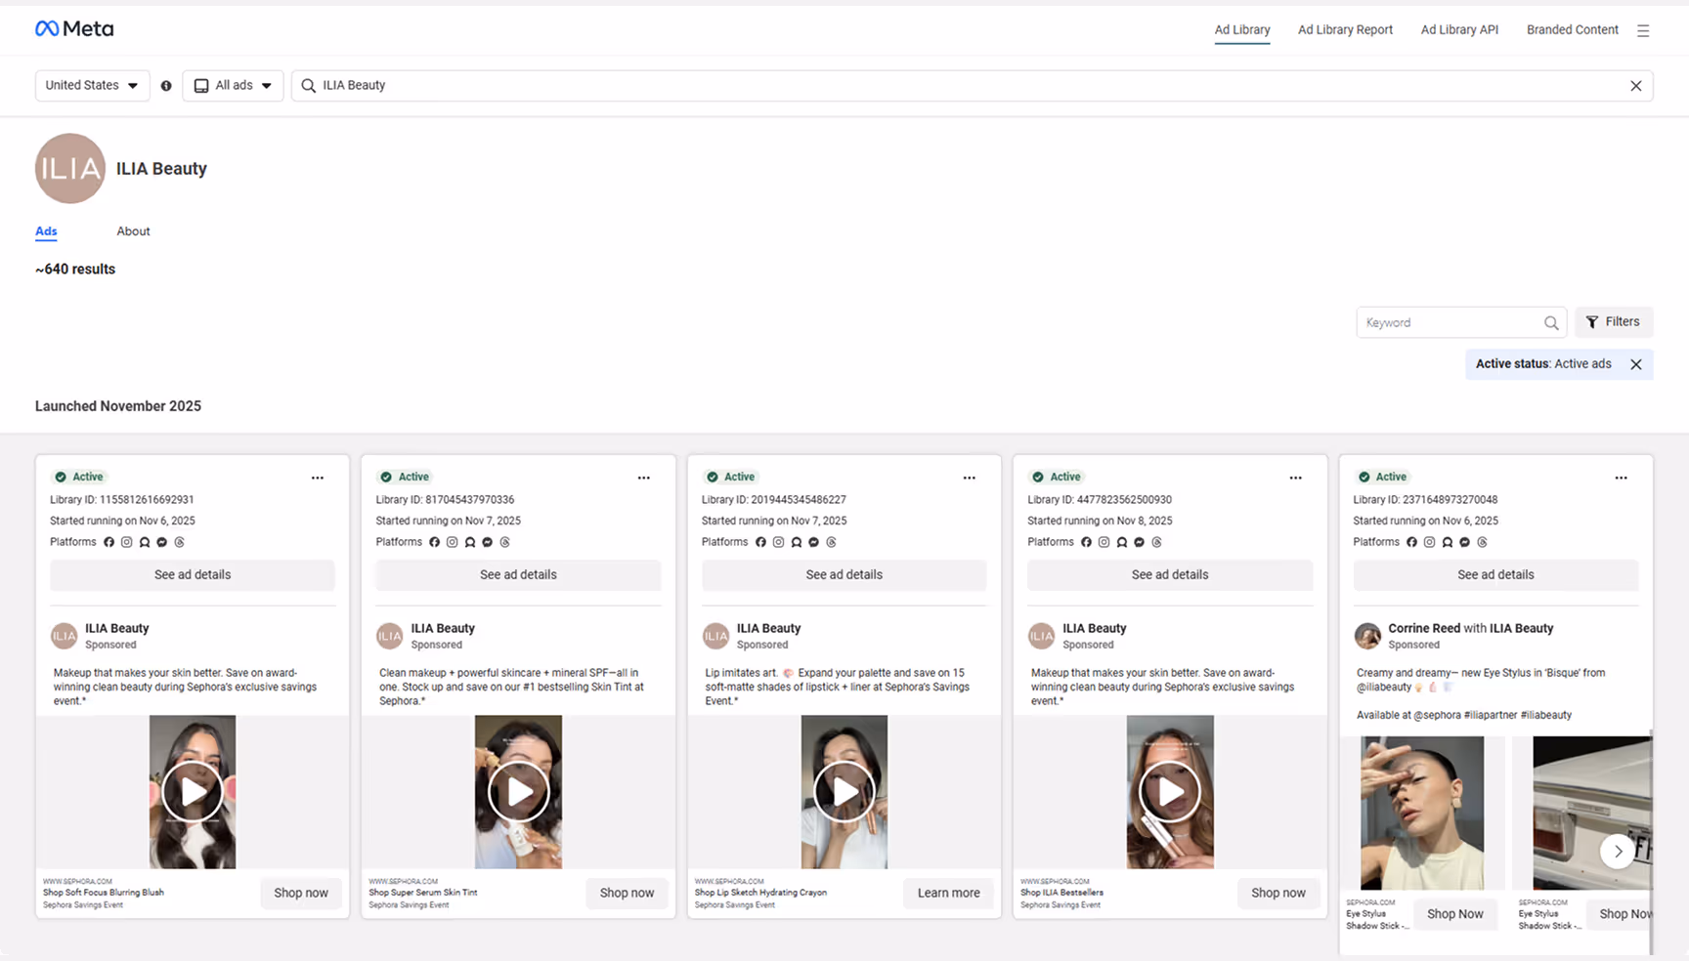The height and width of the screenshot is (961, 1689).
Task: Open more options for ad 2371648973270048
Action: [x=1621, y=478]
